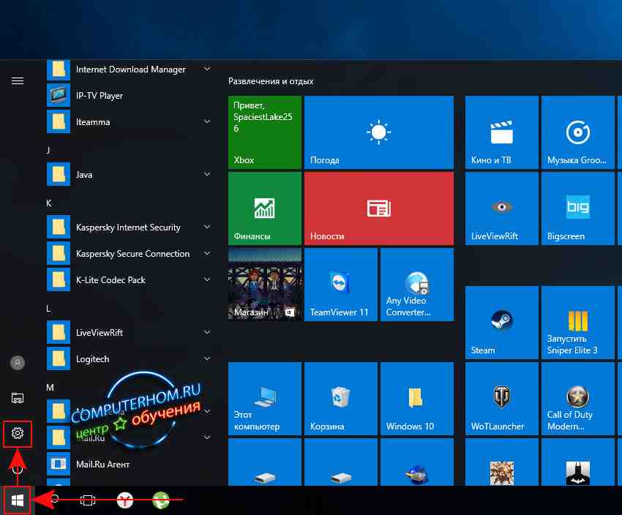
Task: Open the Новости news tile
Action: point(379,208)
